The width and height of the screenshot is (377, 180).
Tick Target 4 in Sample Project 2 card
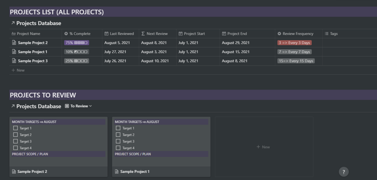[15, 148]
